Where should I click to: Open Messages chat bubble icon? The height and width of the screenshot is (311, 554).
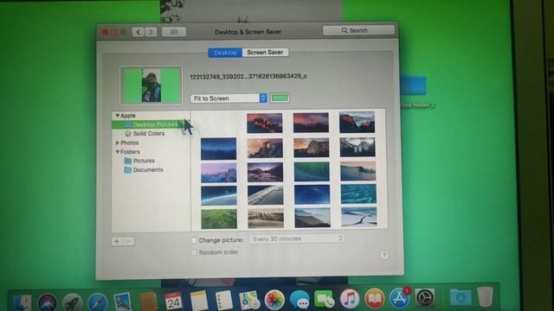(x=300, y=300)
